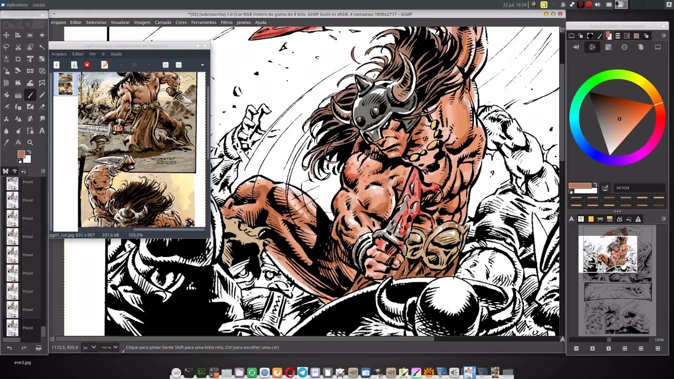Select the Measure compass tool
This screenshot has height=379, width=674.
[18, 142]
